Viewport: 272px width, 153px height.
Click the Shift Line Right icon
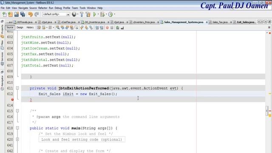[x=102, y=28]
